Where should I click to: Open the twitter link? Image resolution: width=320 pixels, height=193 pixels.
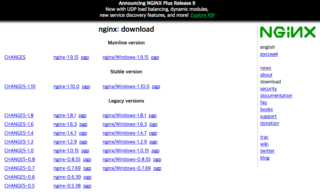[x=267, y=151]
